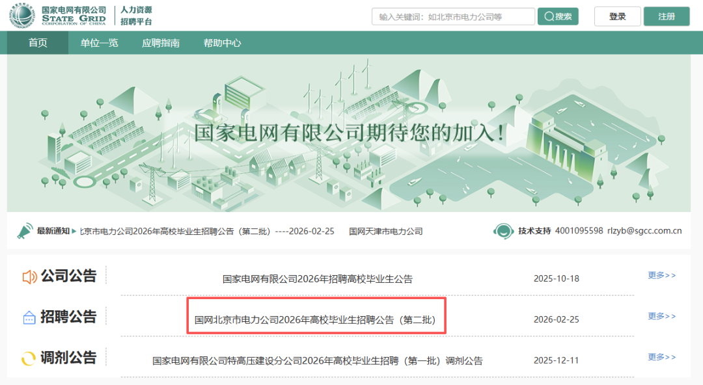Viewport: 703px width, 385px height.
Task: Click the headset icon beside 技术支持
Action: (x=503, y=231)
